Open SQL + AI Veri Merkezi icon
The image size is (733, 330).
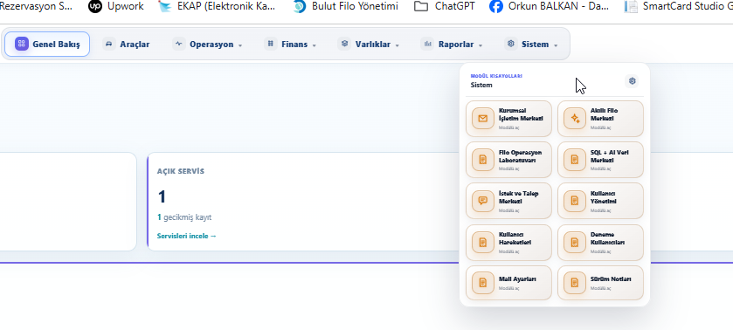tap(575, 160)
